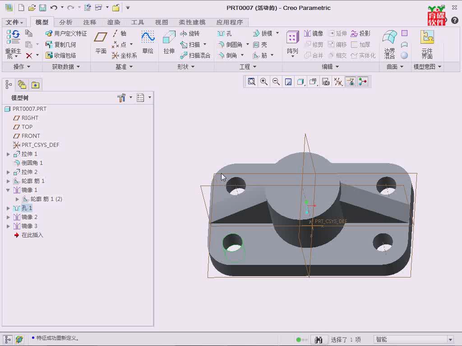Select the Plane (平面) datum tool

tap(101, 43)
